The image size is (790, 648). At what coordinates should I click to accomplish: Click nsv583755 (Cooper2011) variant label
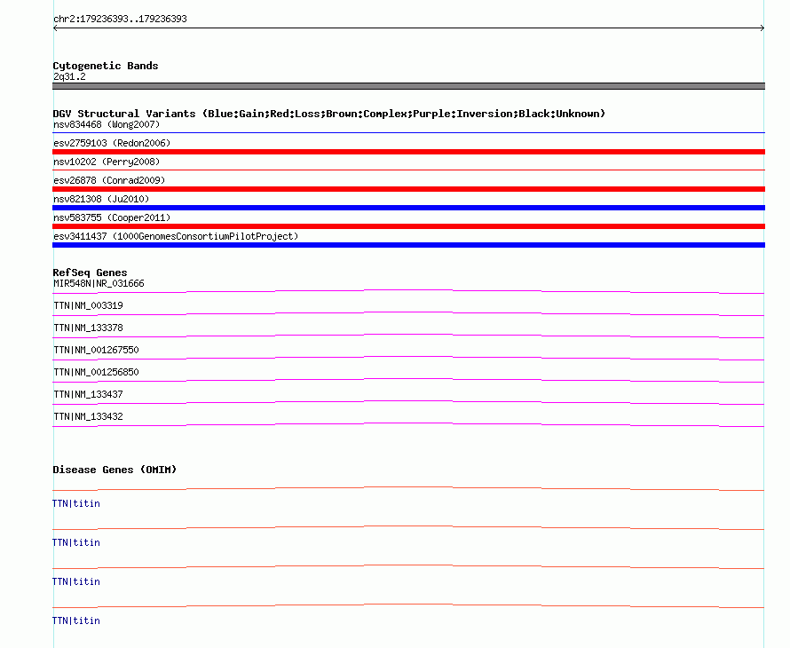[x=112, y=217]
